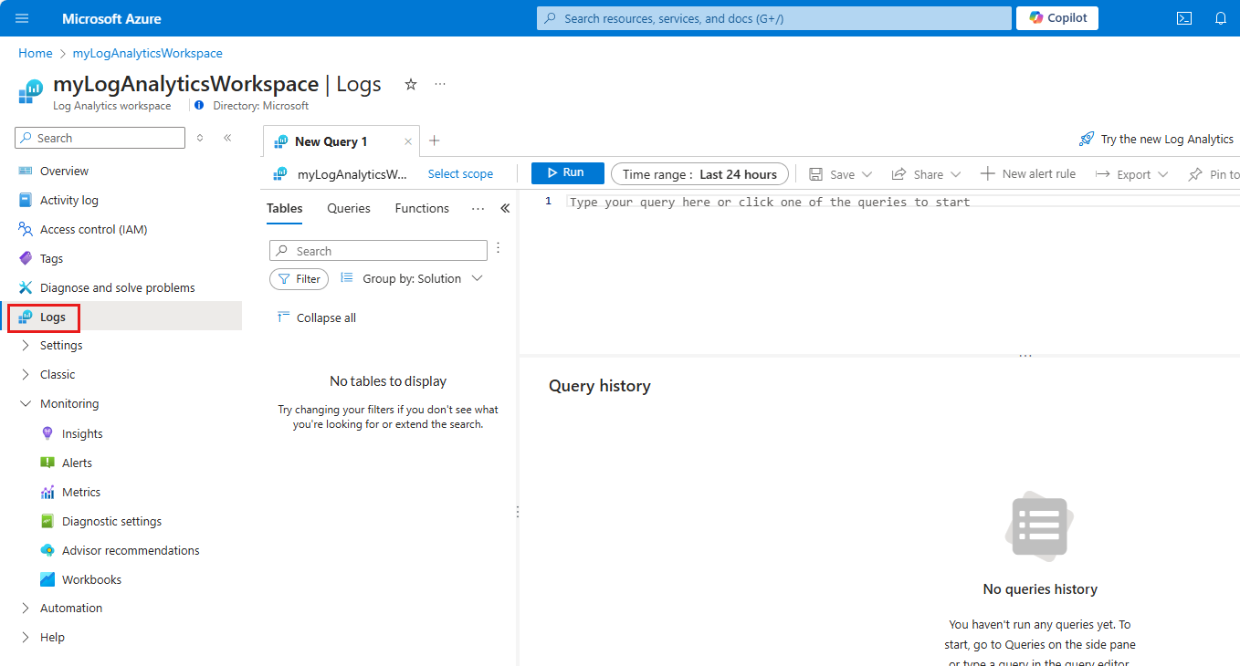Click the Copilot button
Screen dimensions: 1240x666
(1057, 18)
